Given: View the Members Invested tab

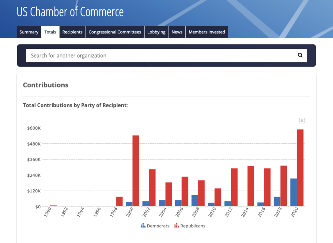Looking at the screenshot, I should coord(207,32).
